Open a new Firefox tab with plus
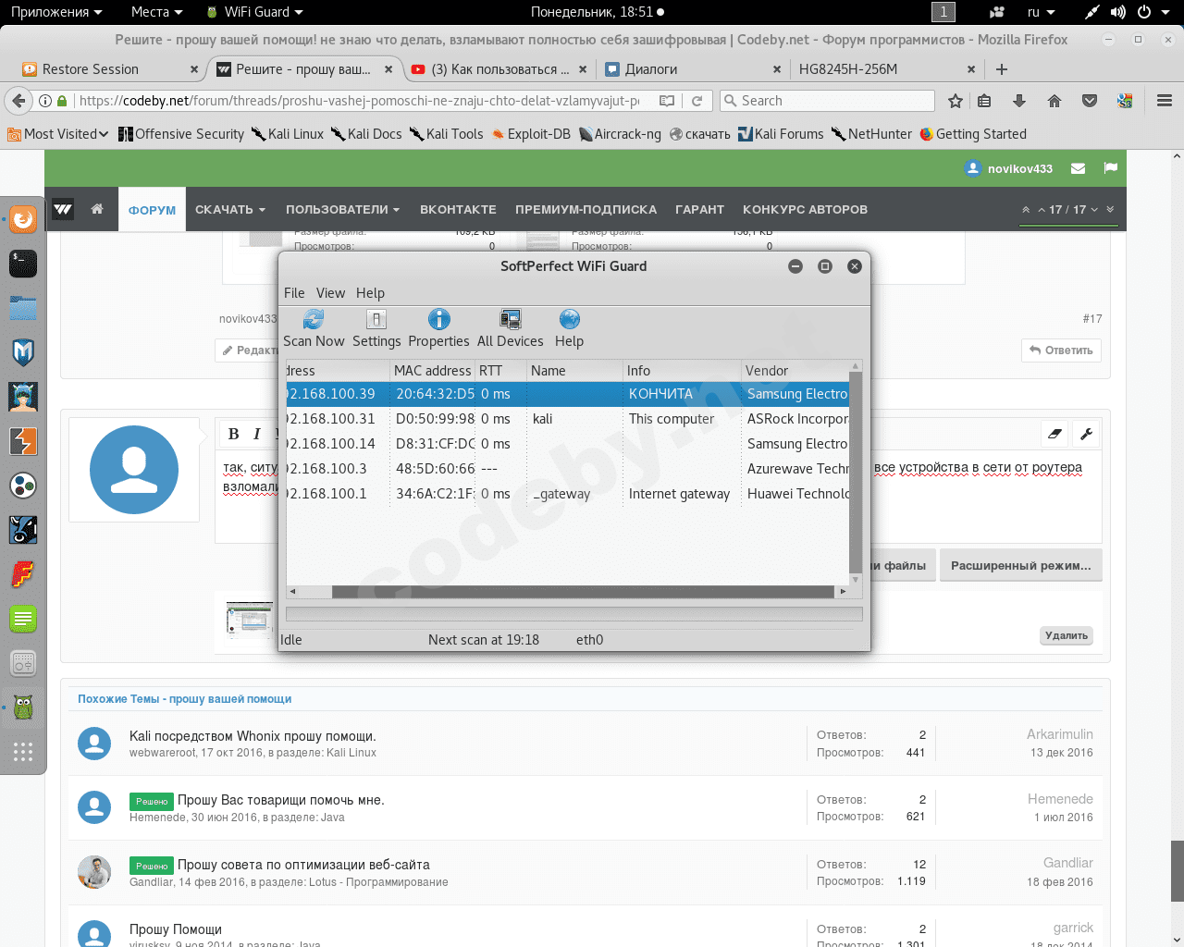 coord(1002,69)
